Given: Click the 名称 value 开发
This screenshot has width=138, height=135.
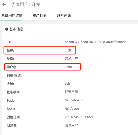Looking at the screenshot, I should [68, 50].
